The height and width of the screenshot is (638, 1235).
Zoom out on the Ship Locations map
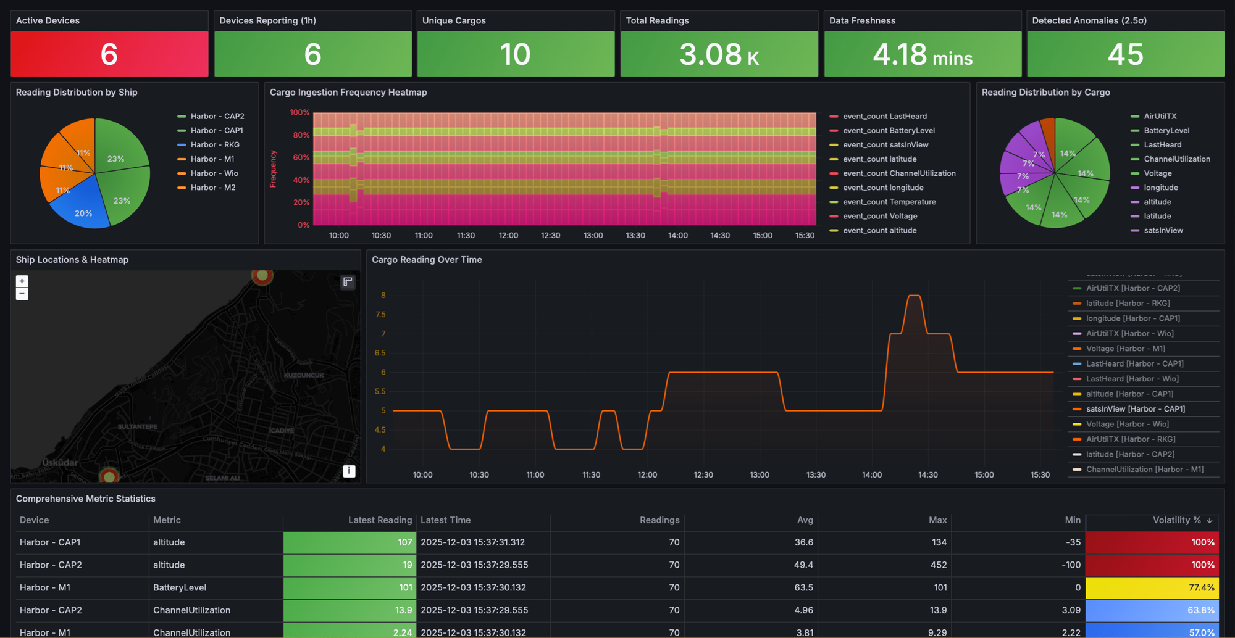tap(22, 294)
